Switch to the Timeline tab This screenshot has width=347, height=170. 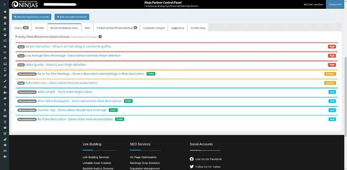39,28
